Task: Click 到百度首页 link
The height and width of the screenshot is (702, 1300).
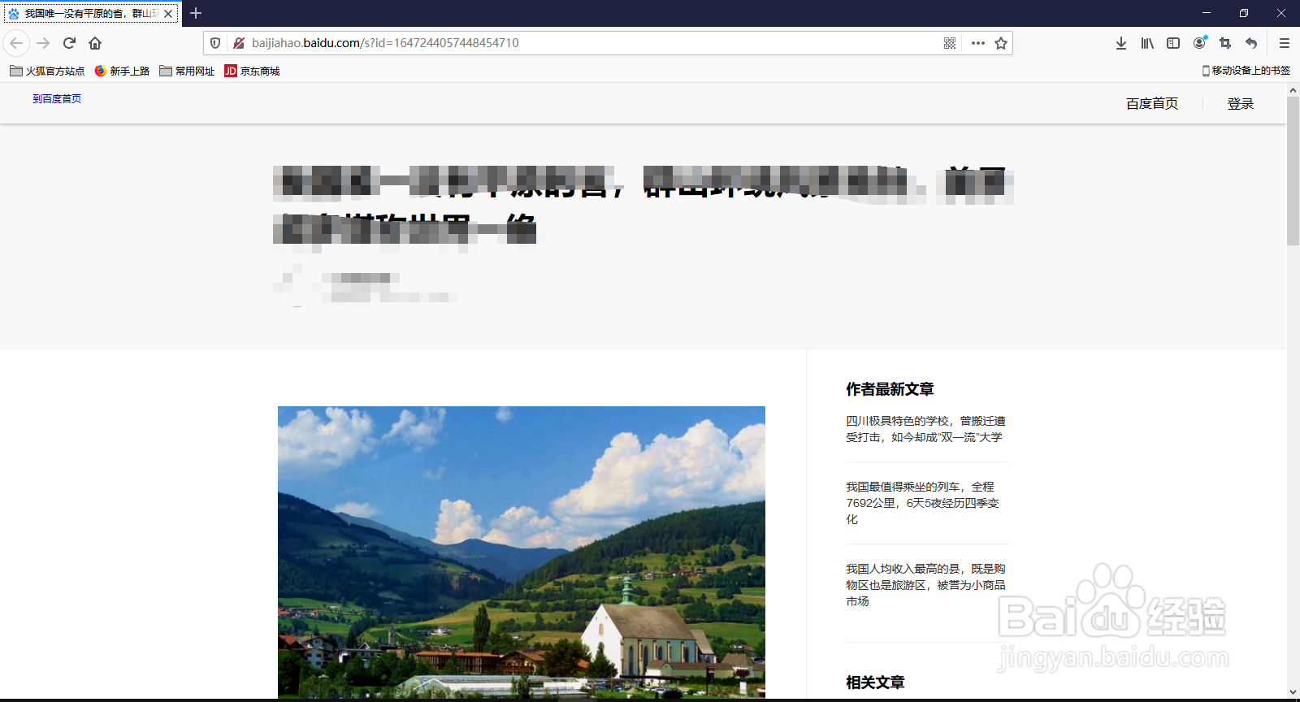Action: 57,98
